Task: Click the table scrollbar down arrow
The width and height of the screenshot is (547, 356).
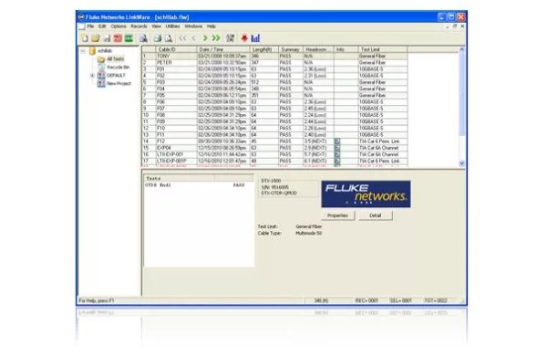Action: 462,163
